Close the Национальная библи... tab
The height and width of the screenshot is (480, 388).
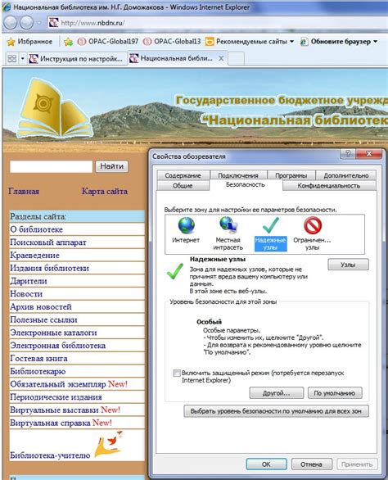point(221,58)
